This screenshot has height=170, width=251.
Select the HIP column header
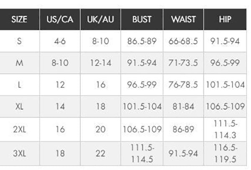225,19
